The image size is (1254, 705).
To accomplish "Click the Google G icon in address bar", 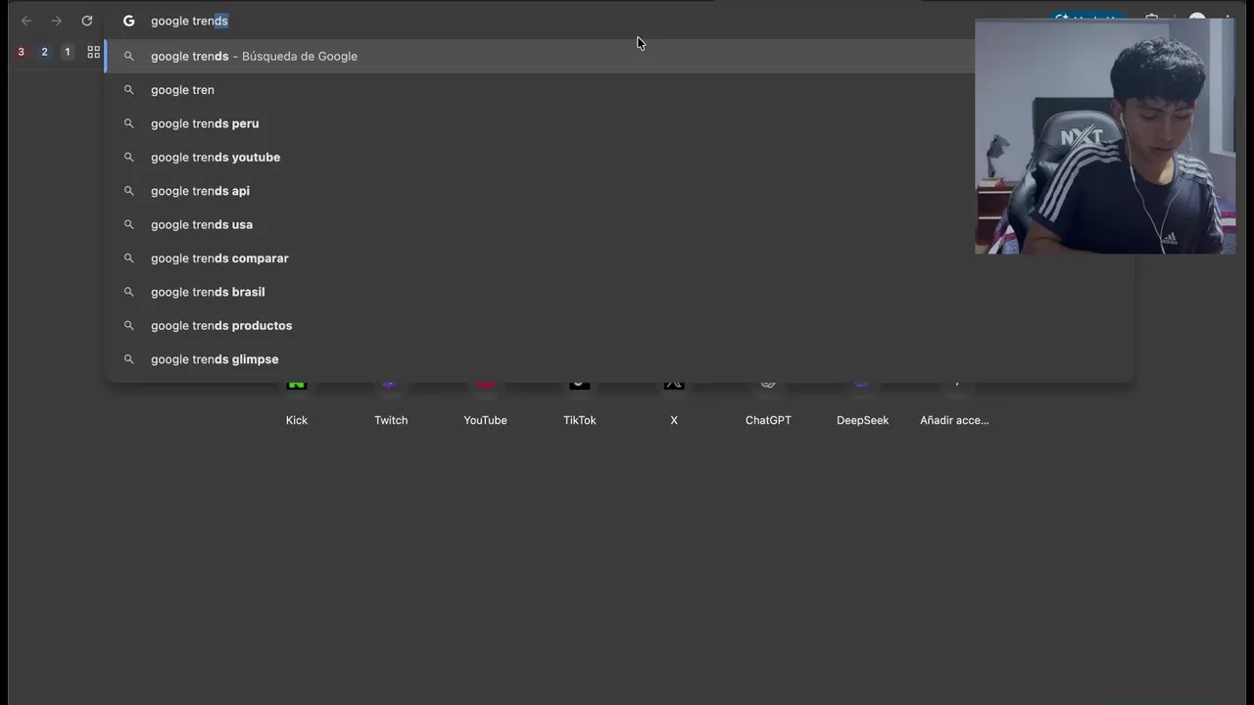I will 128,21.
